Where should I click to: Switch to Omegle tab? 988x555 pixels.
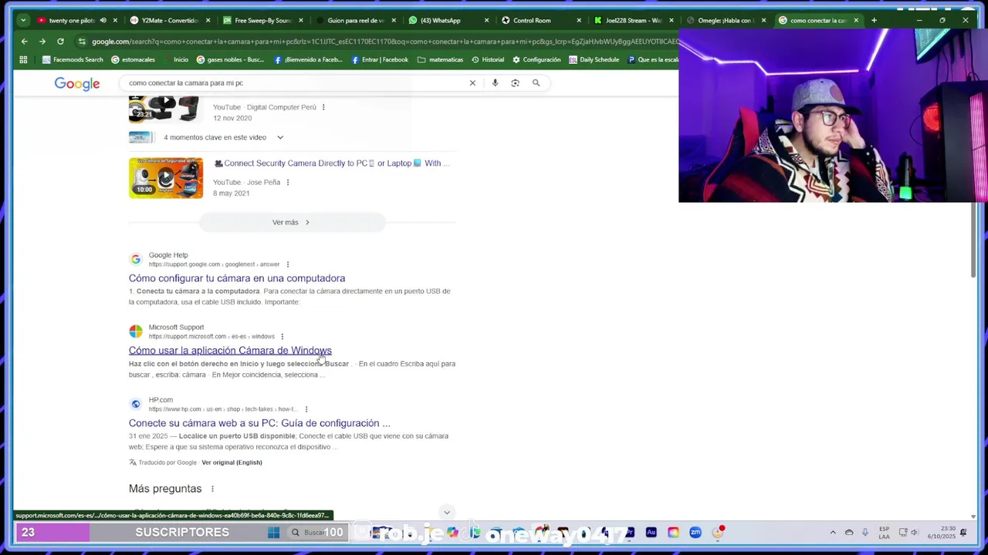725,20
